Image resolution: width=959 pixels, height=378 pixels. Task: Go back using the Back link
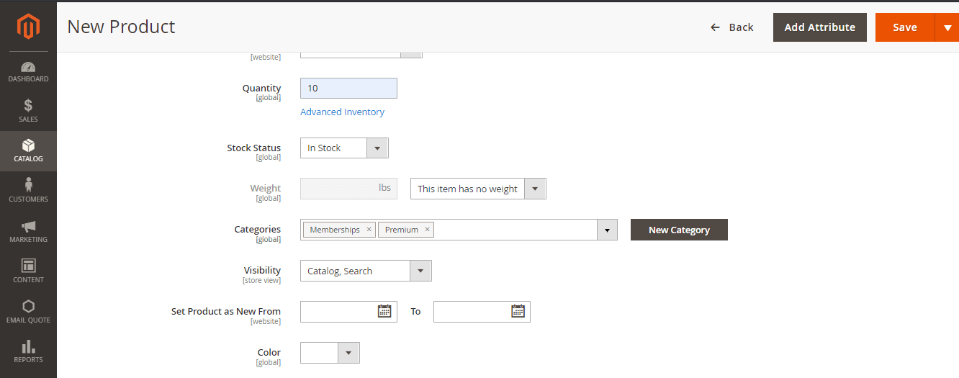point(731,27)
